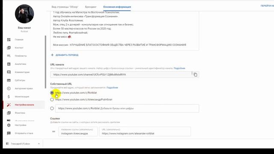Image resolution: width=274 pixels, height=154 pixels.
Task: Click the Настройки gear icon
Action: pyautogui.click(x=9, y=125)
